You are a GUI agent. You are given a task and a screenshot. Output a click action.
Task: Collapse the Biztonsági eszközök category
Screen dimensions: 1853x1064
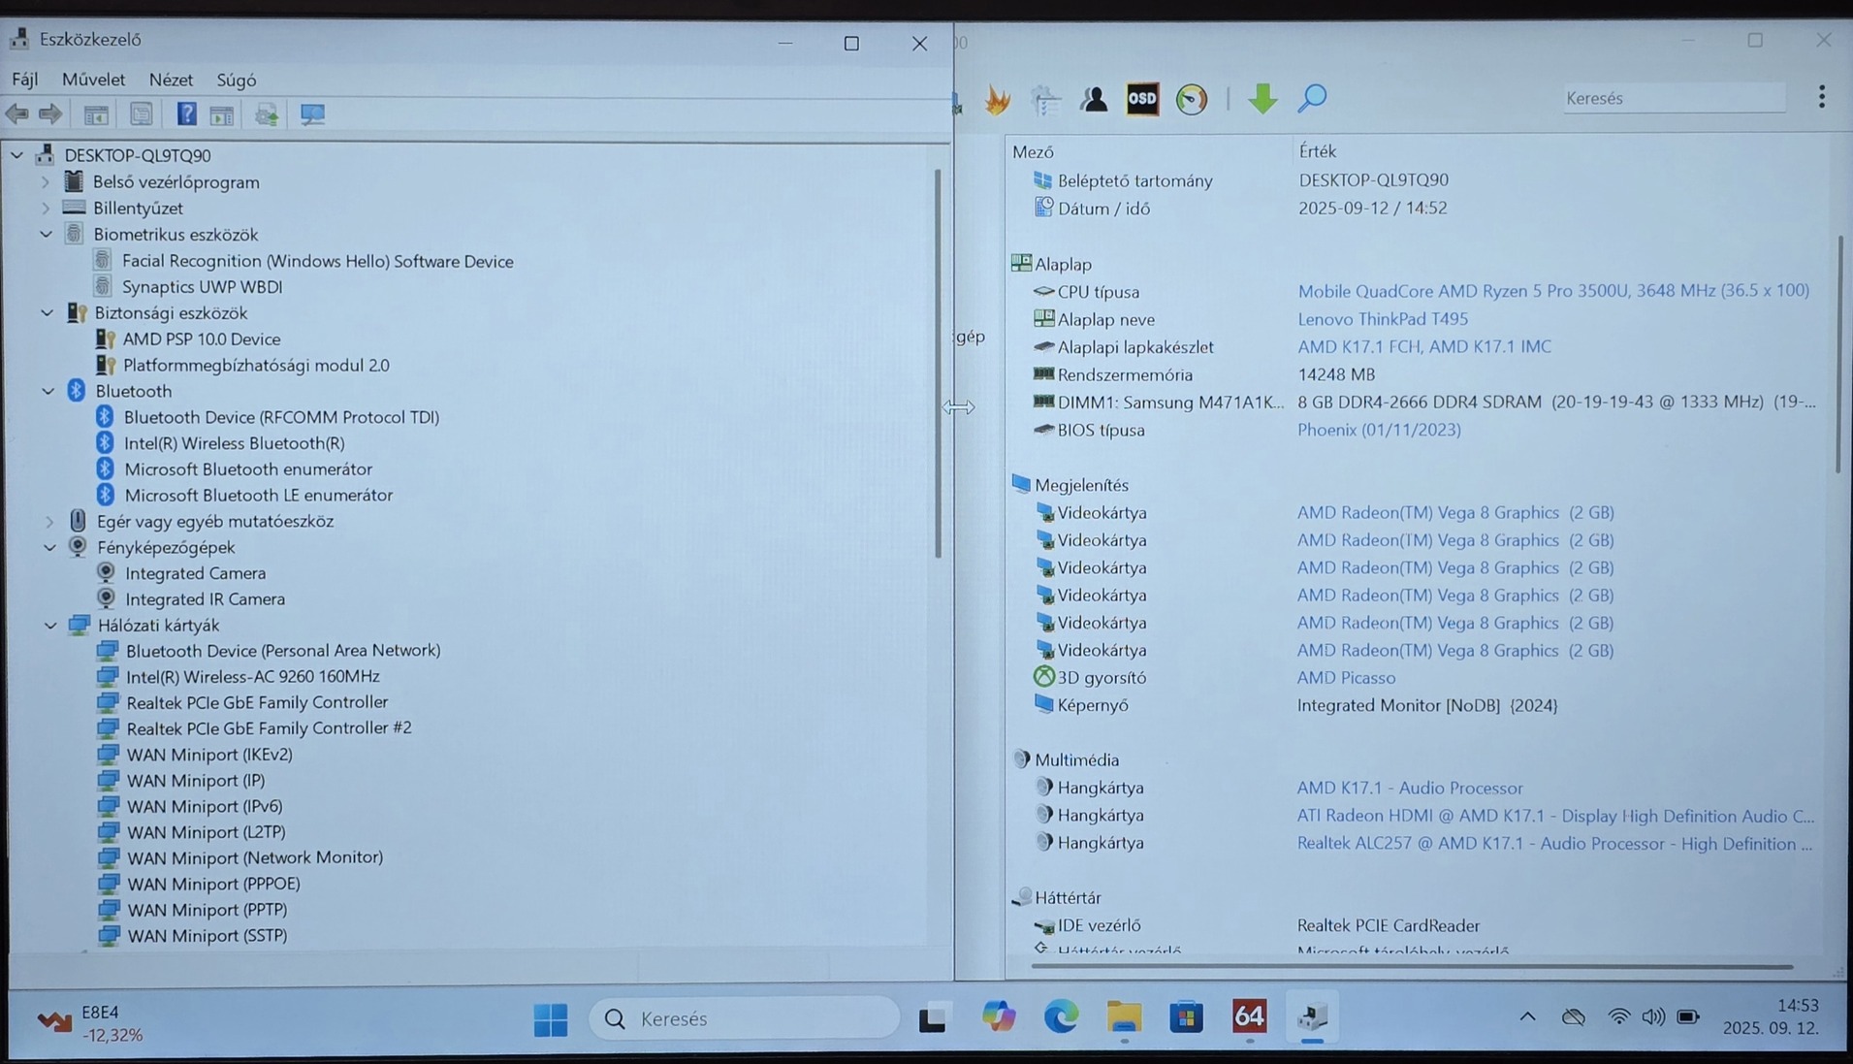pyautogui.click(x=47, y=313)
